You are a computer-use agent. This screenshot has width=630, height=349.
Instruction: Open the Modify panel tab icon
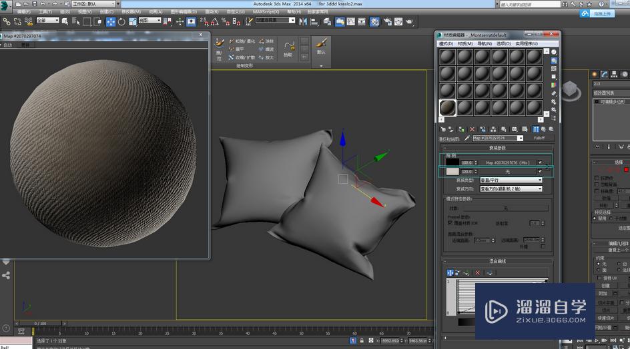tap(605, 74)
